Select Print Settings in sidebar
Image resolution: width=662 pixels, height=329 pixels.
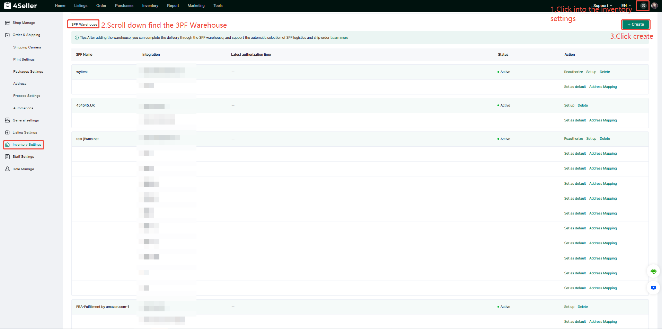tap(24, 60)
